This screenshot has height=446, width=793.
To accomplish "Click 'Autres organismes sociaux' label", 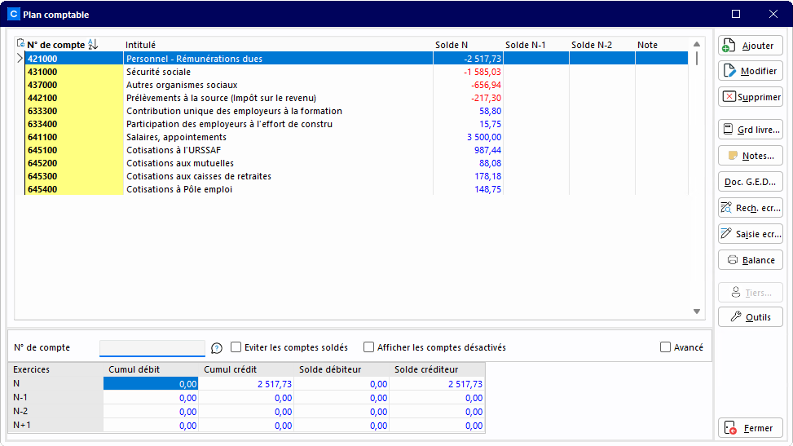I will (182, 85).
